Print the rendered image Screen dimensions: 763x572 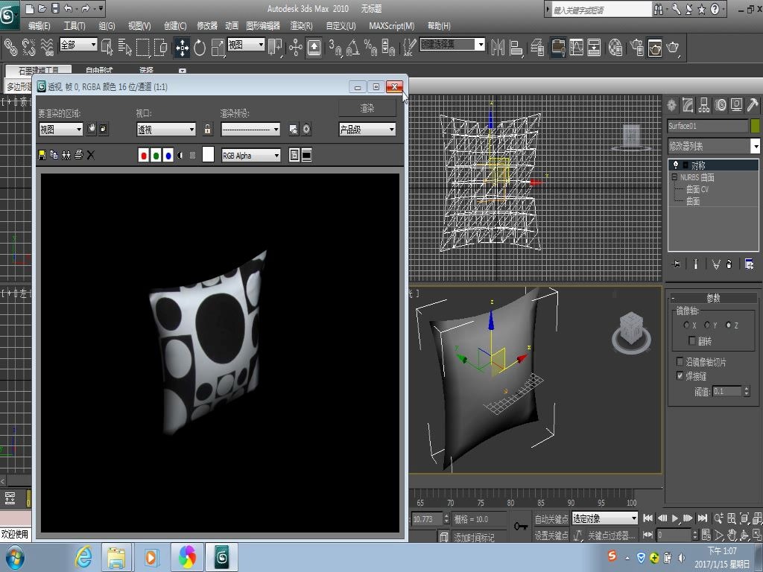click(x=78, y=153)
